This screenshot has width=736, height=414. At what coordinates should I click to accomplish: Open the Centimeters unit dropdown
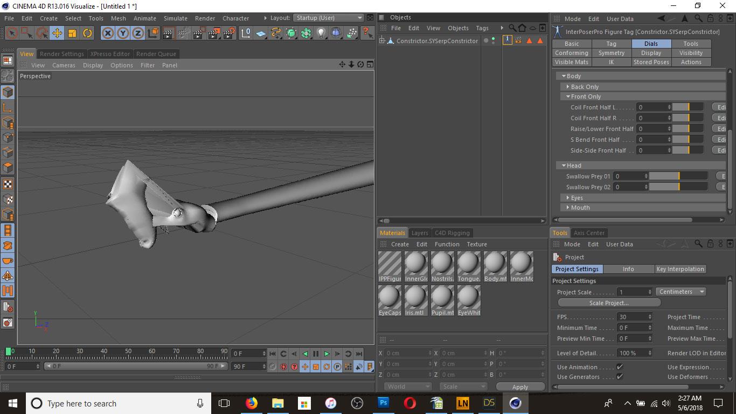tap(681, 292)
